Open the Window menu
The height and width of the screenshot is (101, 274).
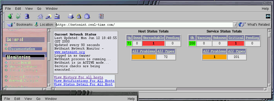point(52,9)
